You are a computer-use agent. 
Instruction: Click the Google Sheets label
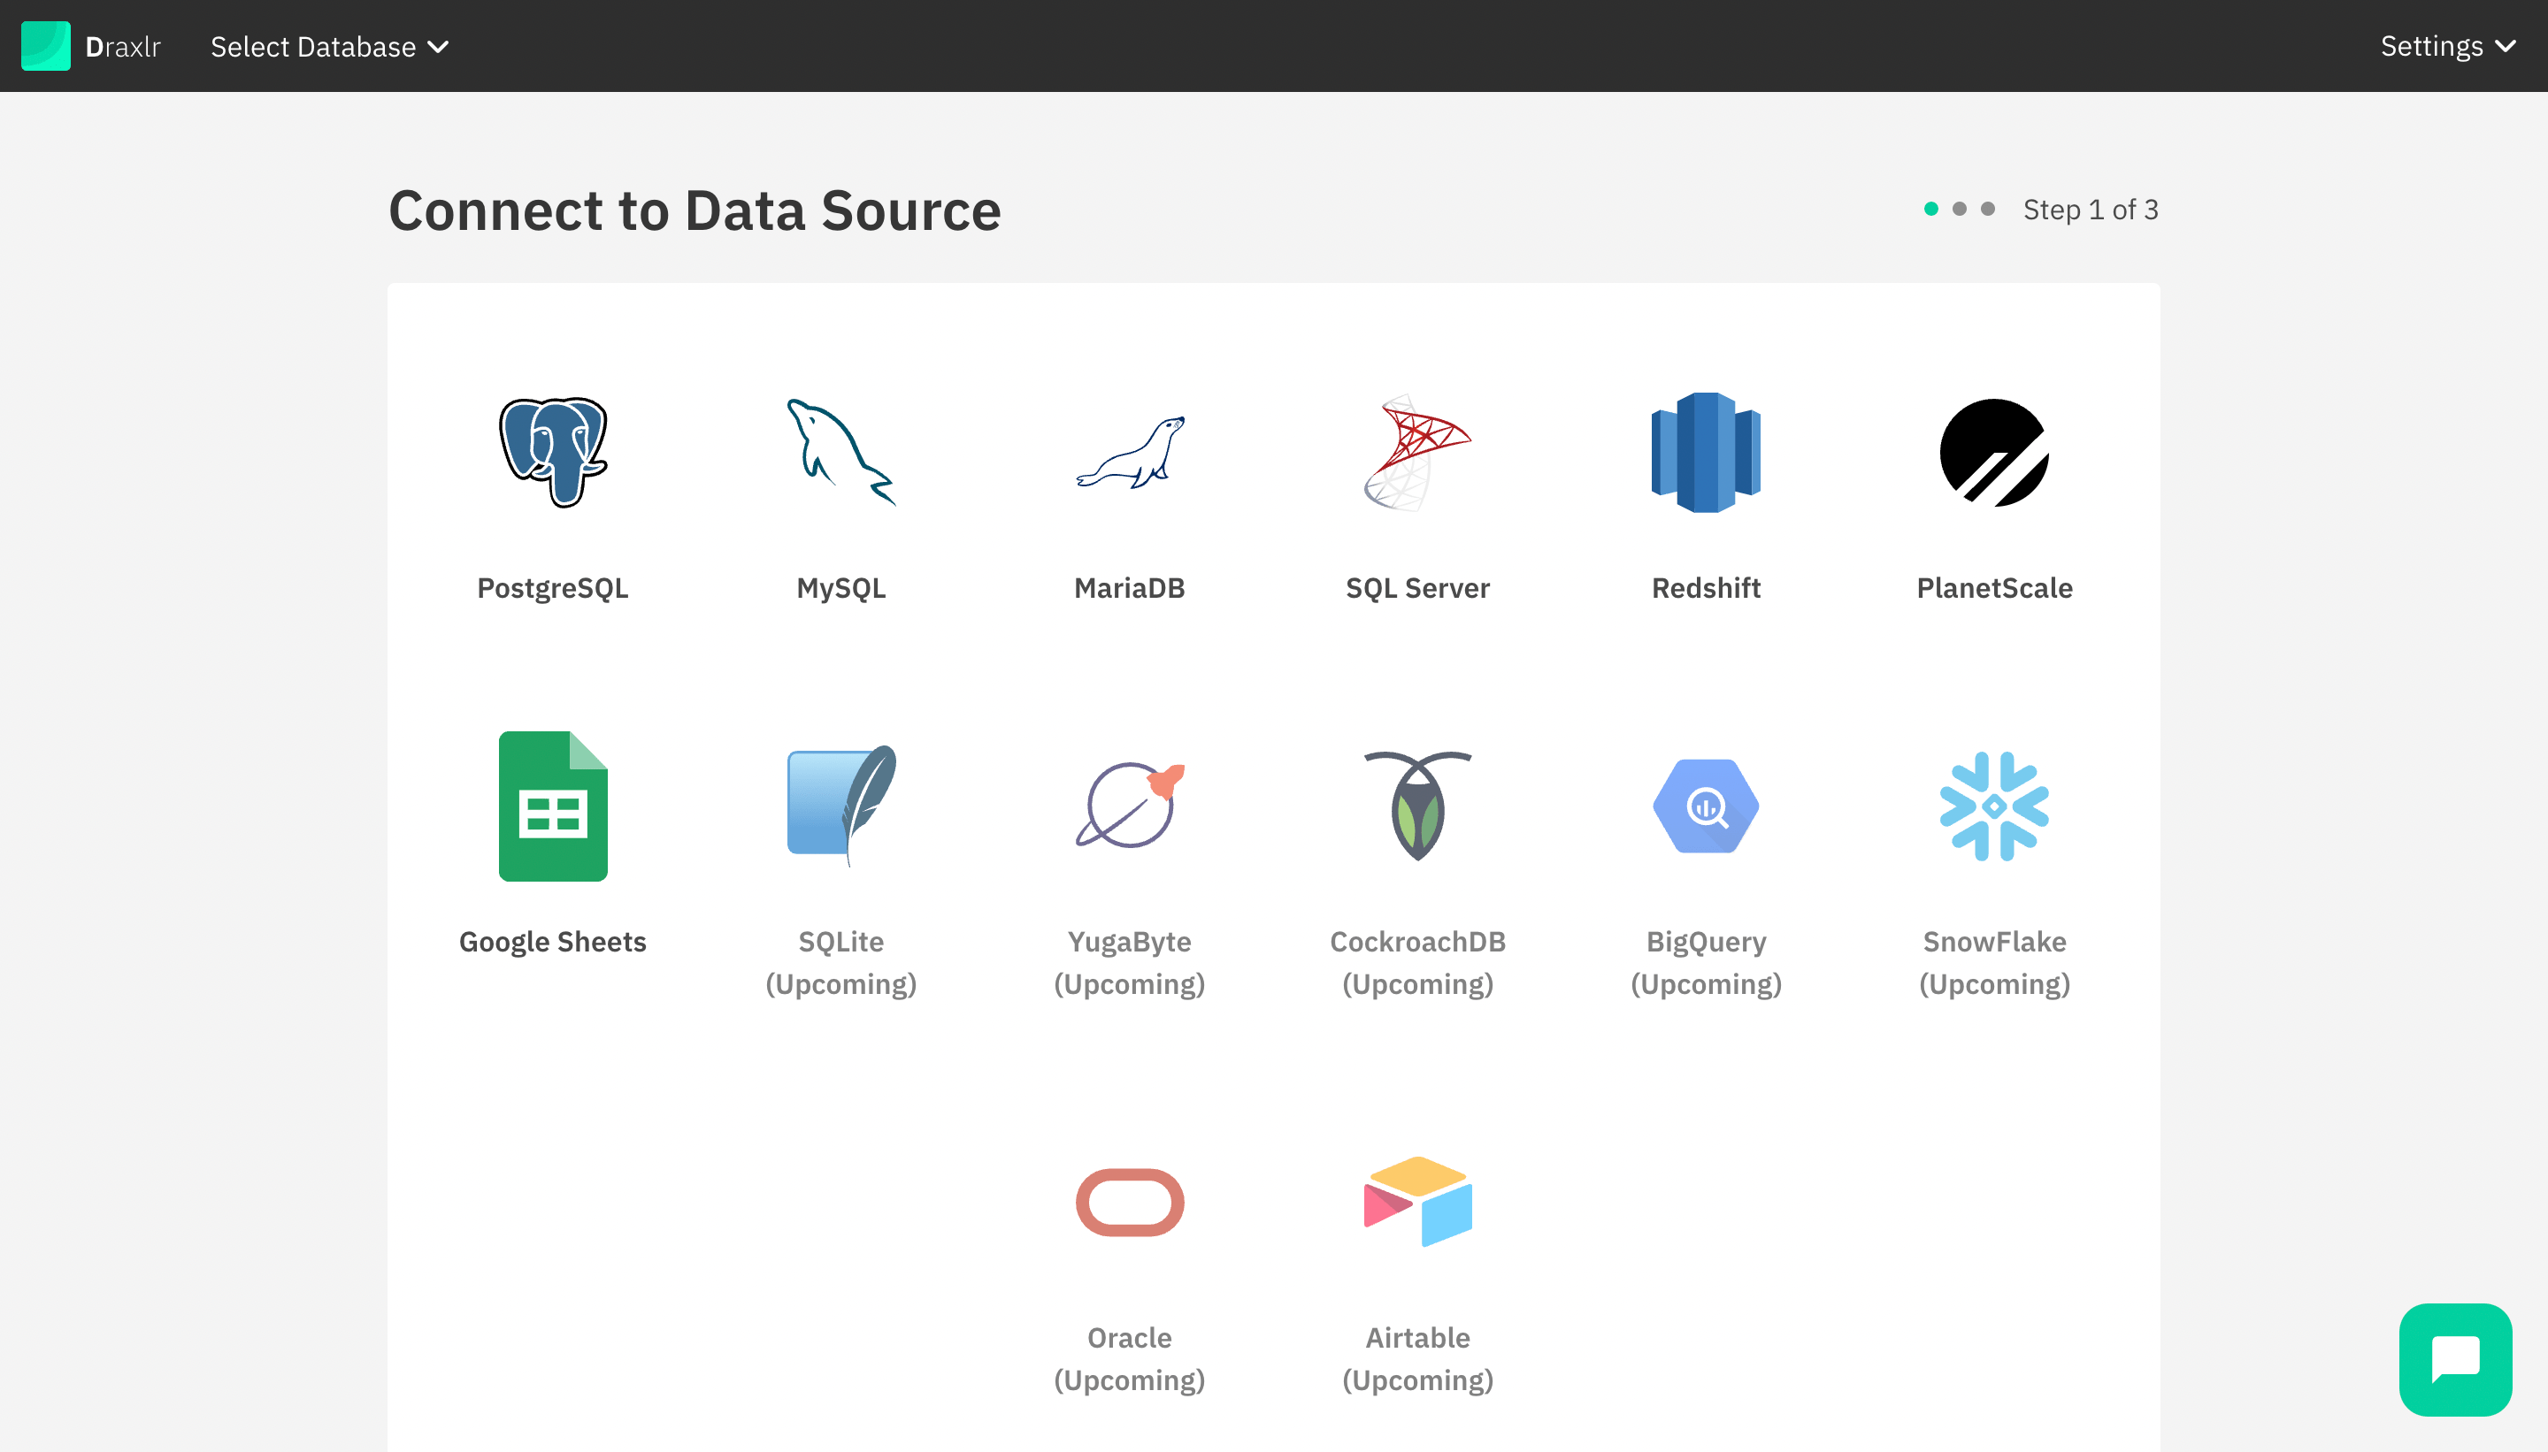pyautogui.click(x=553, y=943)
